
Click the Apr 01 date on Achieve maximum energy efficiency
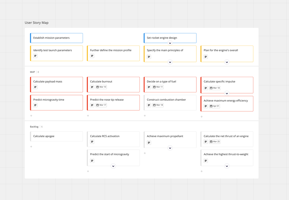pyautogui.click(x=215, y=106)
